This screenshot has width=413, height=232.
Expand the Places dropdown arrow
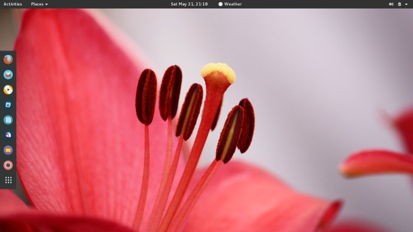(47, 4)
